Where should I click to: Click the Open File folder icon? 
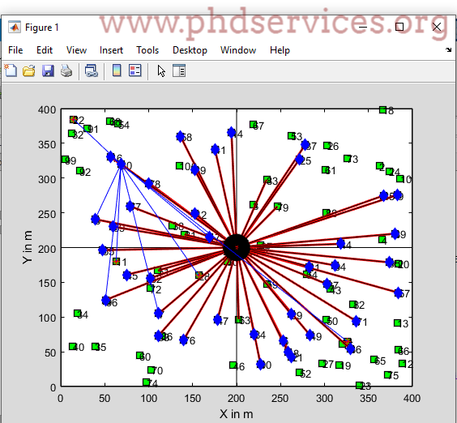[x=29, y=70]
